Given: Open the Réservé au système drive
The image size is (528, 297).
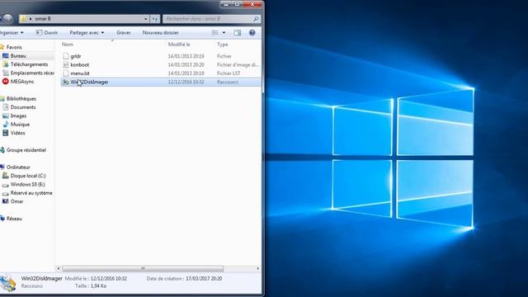Looking at the screenshot, I should [x=31, y=193].
